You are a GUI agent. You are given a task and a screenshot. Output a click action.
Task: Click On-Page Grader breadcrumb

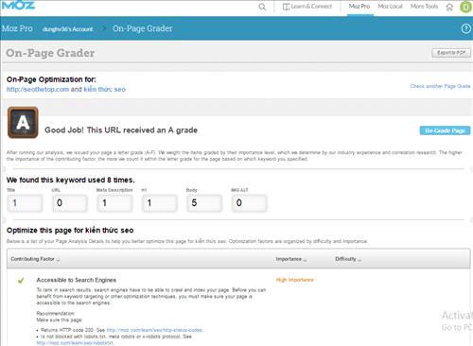tap(143, 28)
